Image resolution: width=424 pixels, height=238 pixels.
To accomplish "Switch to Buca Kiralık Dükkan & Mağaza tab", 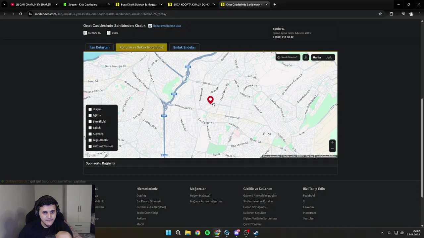I will click(138, 5).
